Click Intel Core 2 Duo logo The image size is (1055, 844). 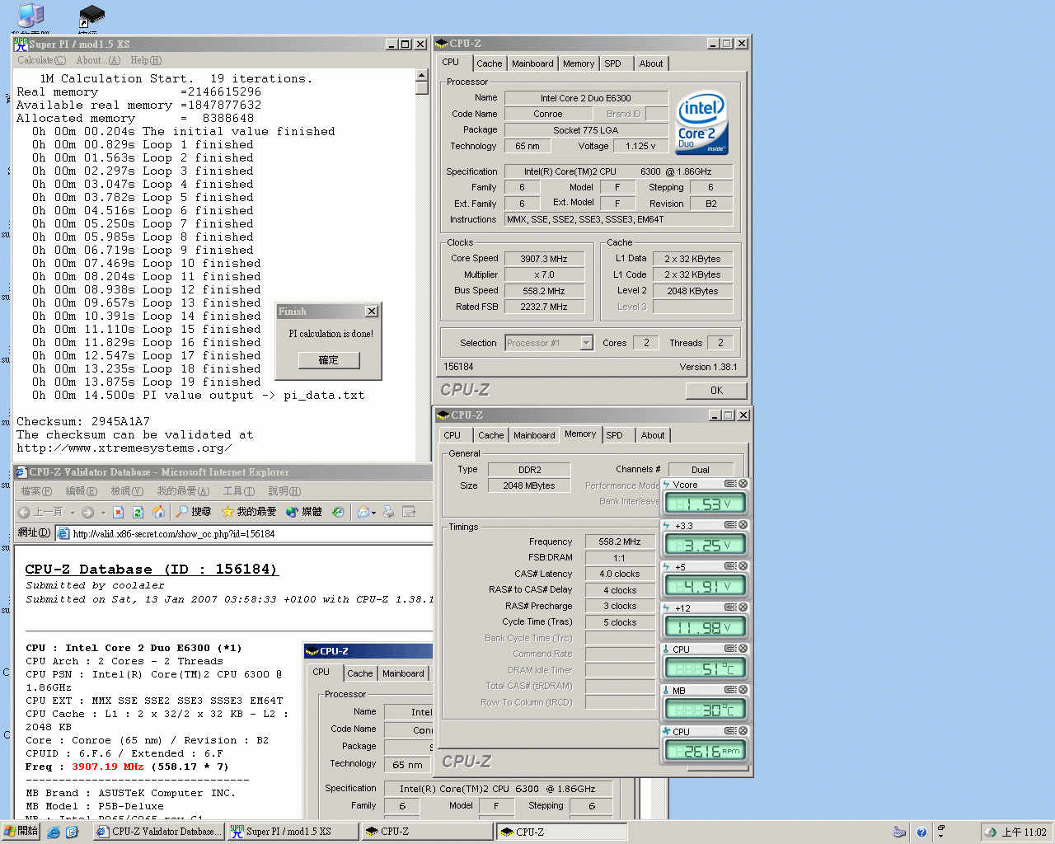(x=701, y=122)
